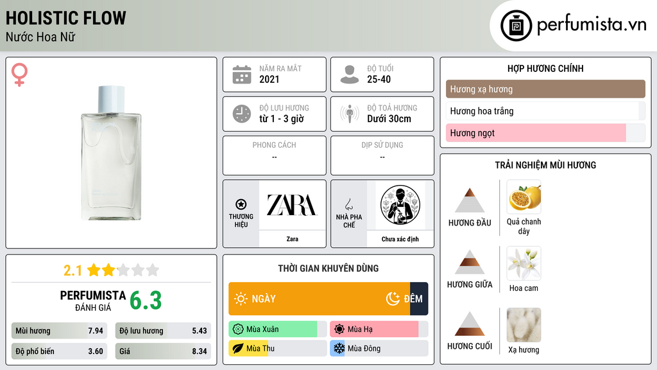Click the Hoa cam note label
Viewport: 657px width, 370px height.
coord(524,288)
